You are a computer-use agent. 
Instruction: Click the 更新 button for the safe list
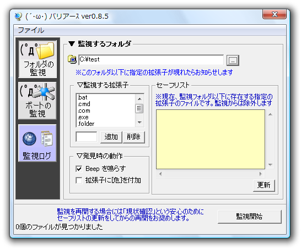click(264, 185)
